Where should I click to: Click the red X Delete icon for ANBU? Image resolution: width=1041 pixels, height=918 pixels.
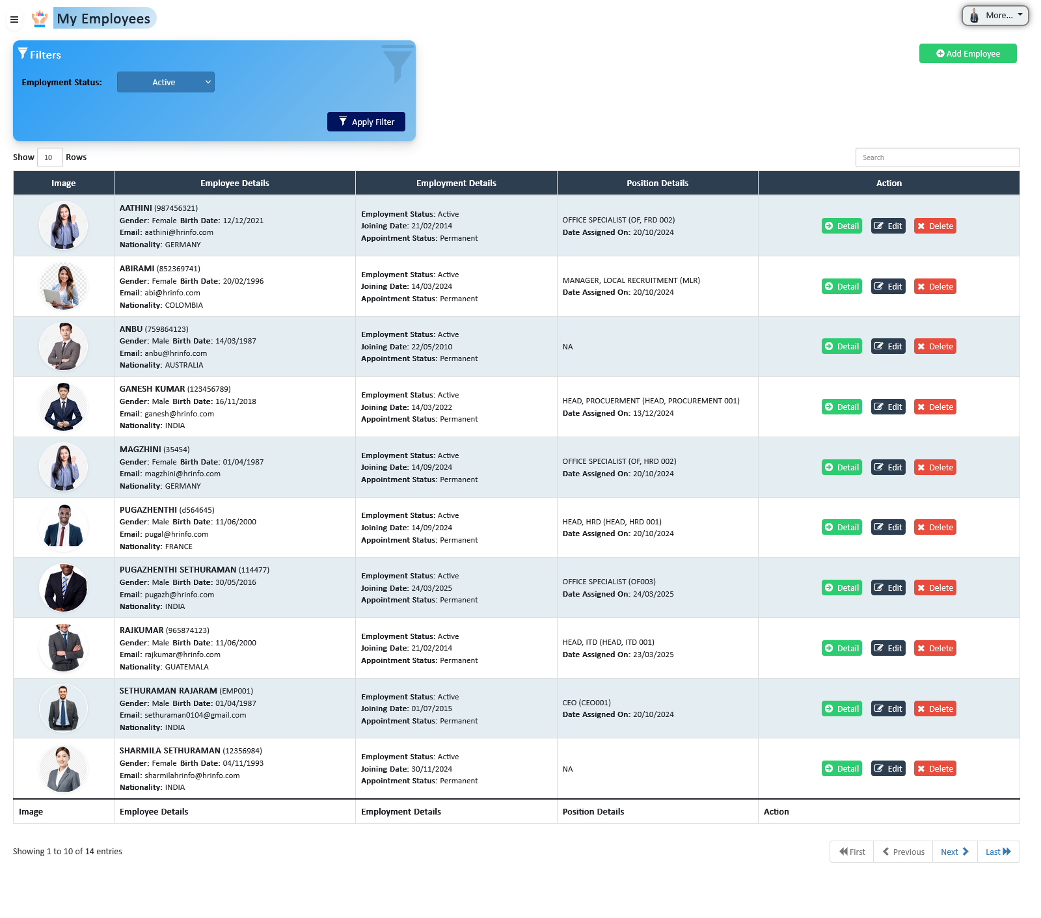pyautogui.click(x=921, y=346)
